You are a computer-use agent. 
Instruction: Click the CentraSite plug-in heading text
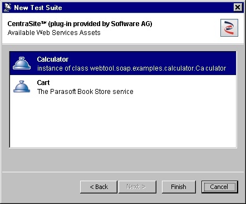click(80, 24)
